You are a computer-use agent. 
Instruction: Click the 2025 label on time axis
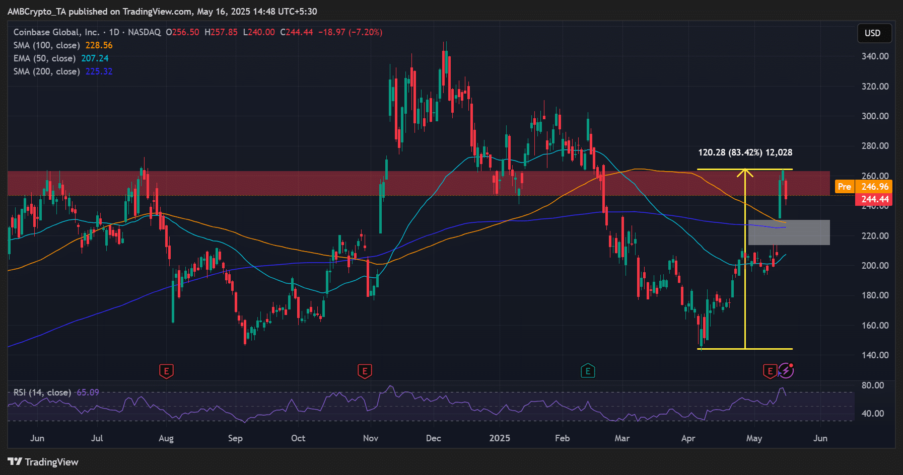500,438
